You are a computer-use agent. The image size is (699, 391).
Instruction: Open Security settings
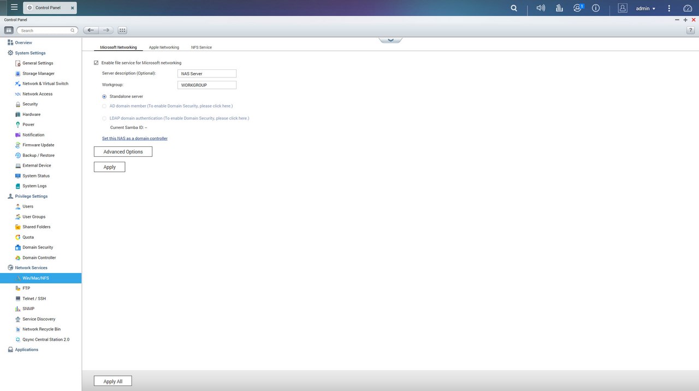tap(30, 104)
